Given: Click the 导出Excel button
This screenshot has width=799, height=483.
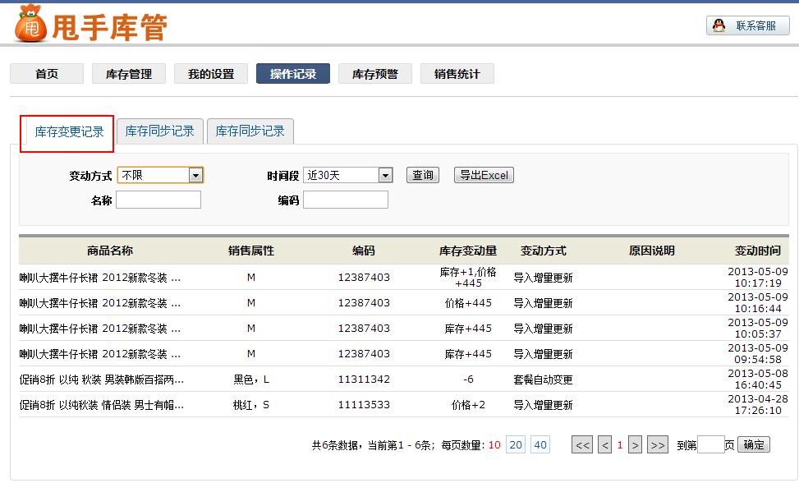Looking at the screenshot, I should point(484,175).
